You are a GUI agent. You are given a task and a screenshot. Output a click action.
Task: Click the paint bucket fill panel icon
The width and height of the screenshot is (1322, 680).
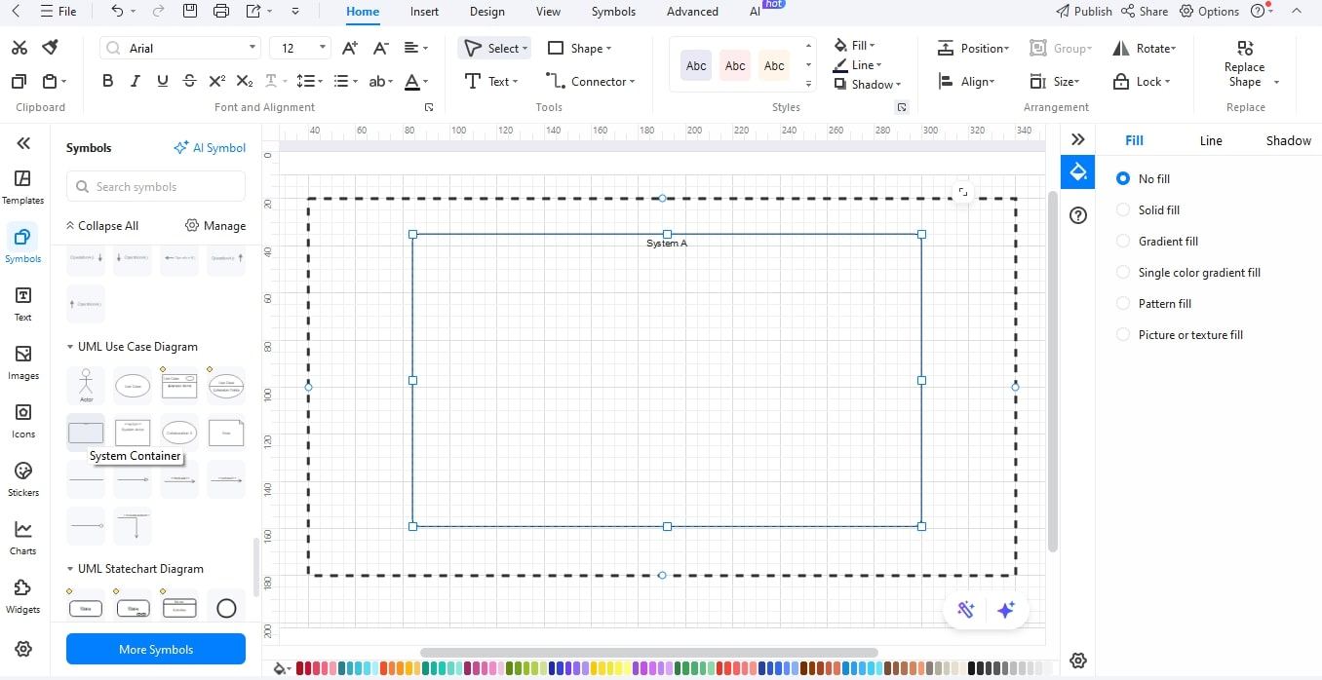pos(1078,172)
